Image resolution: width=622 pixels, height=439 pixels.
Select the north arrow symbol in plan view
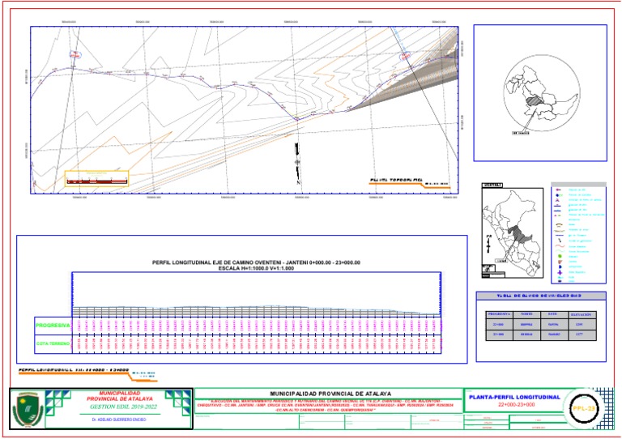click(297, 164)
